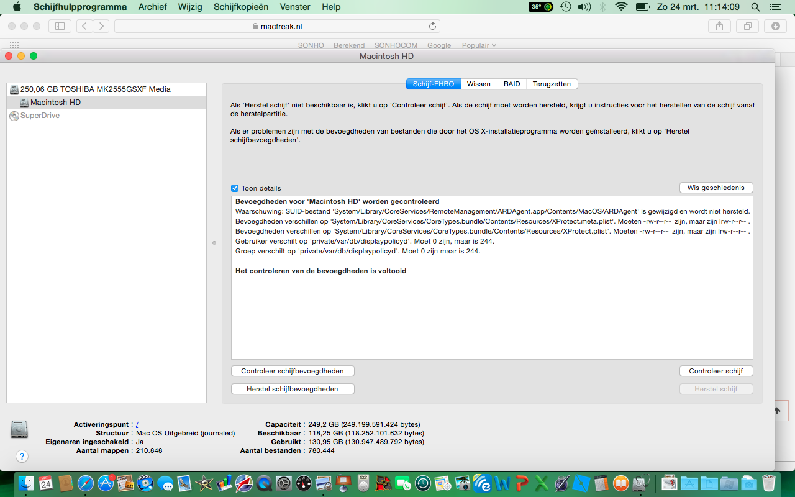This screenshot has height=497, width=795.
Task: Open Finder in the Dock
Action: (x=26, y=483)
